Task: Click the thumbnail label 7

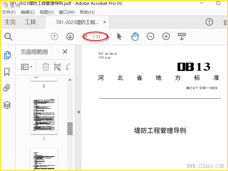Action: (x=44, y=139)
